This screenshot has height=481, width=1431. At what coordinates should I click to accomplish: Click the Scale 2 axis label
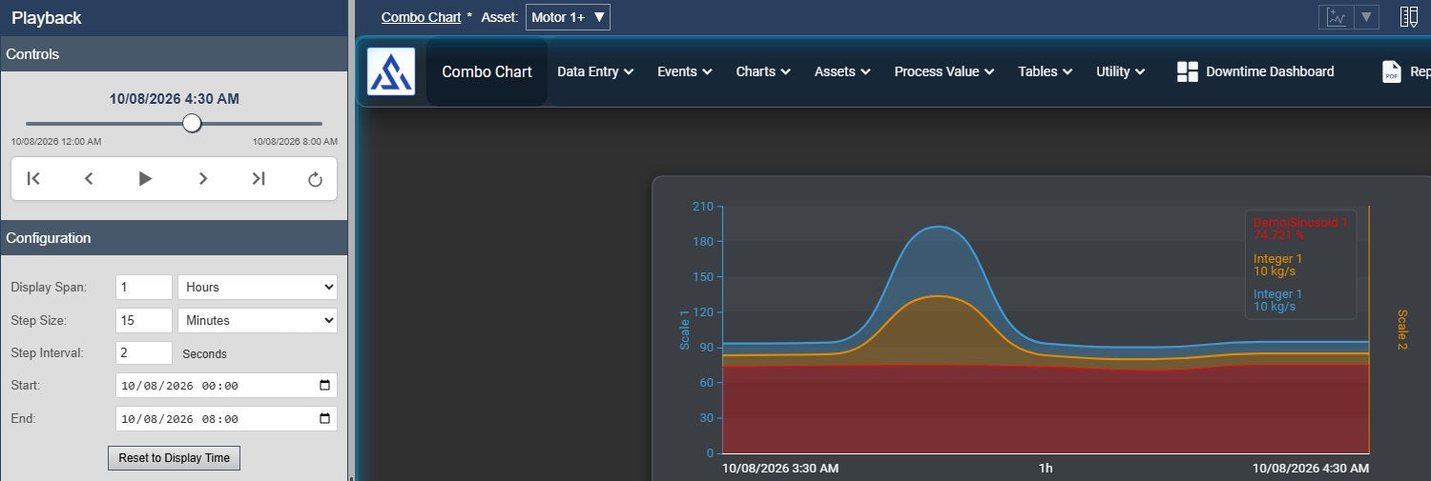click(1402, 330)
